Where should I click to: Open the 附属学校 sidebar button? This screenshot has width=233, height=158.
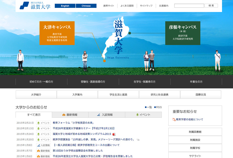195,148
